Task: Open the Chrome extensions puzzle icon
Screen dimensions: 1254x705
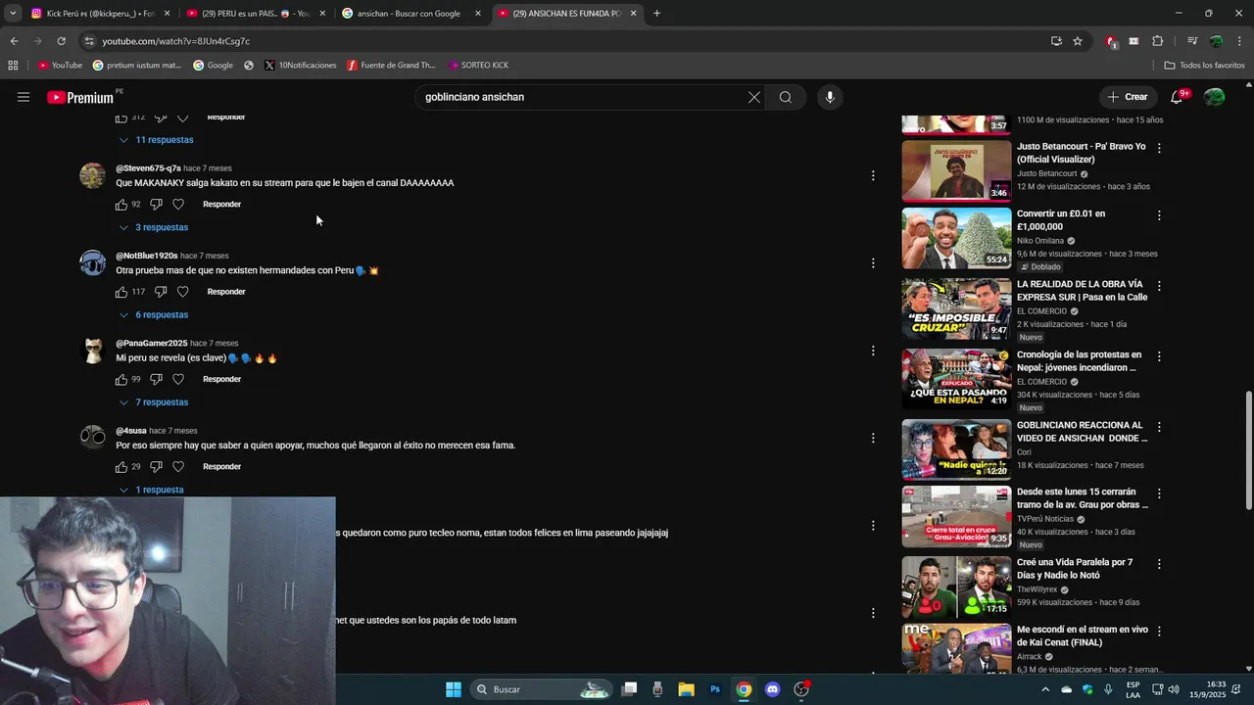Action: pos(1157,41)
